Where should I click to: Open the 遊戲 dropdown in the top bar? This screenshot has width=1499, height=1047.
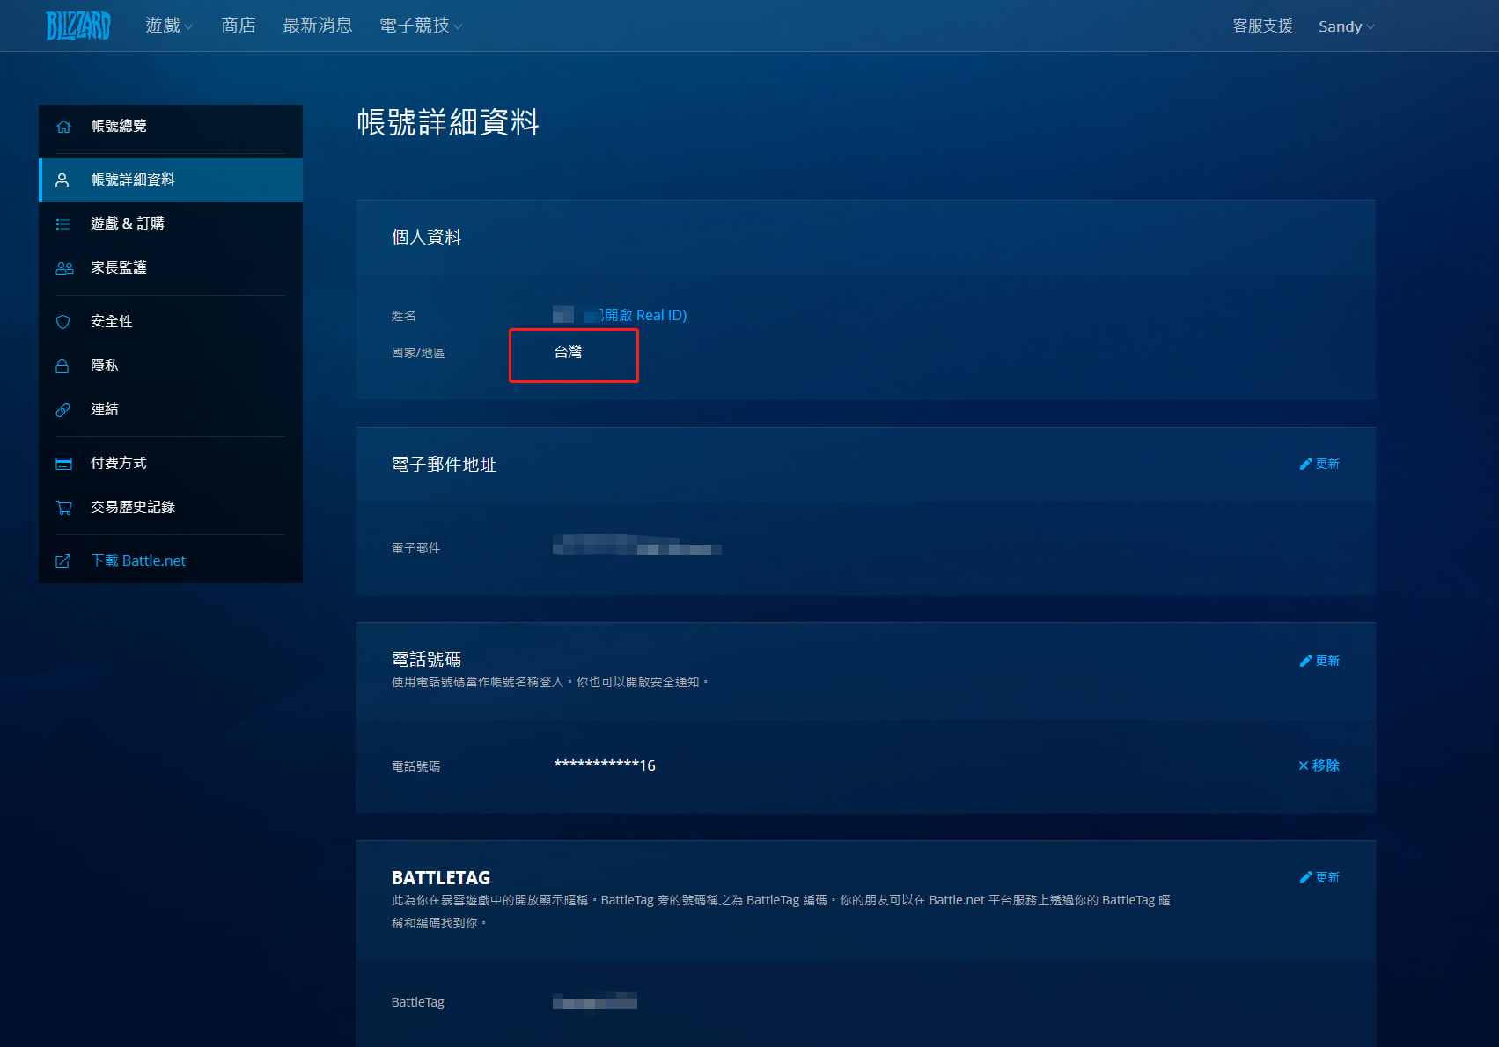(x=168, y=26)
